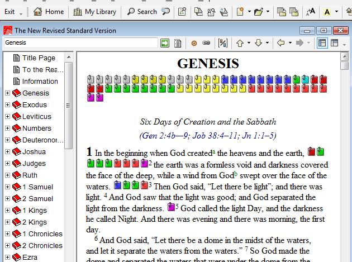Open footnote a after 'created'
Screen dimensions: 352x262
[x=213, y=151]
